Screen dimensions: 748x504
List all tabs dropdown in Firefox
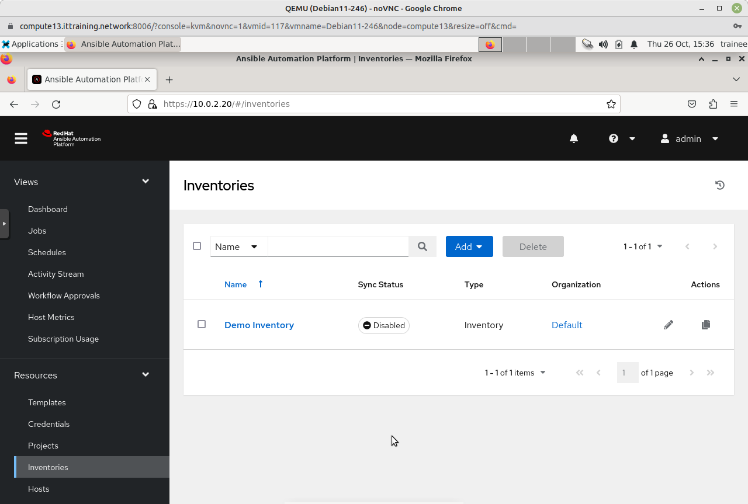[736, 79]
